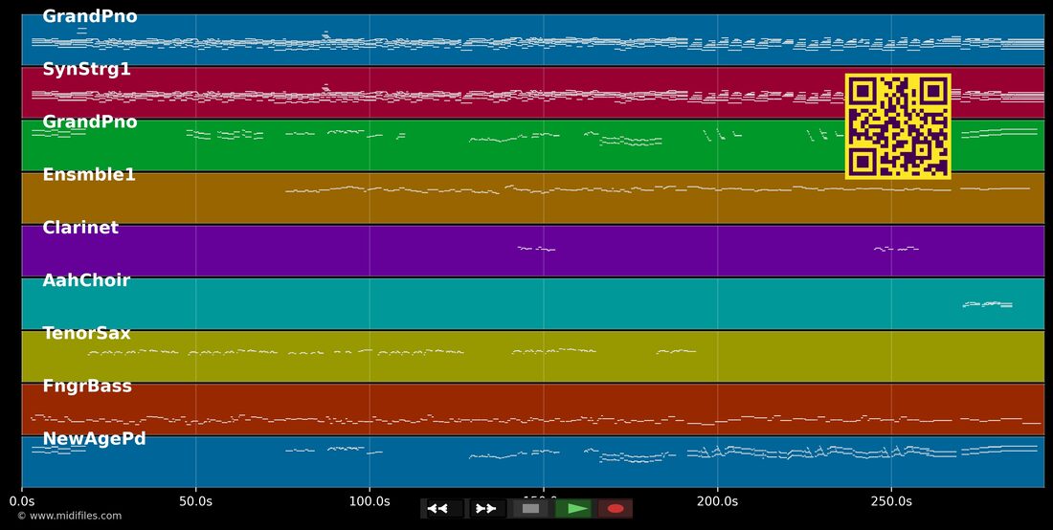
Task: Select the Clarinet track label
Action: coord(80,228)
